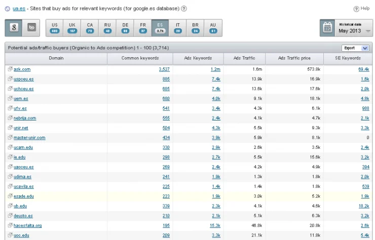The image size is (375, 240).
Task: Select the AU database tab
Action: [213, 28]
